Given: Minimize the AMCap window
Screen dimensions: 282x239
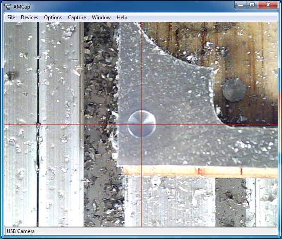Looking at the screenshot, I should 241,5.
